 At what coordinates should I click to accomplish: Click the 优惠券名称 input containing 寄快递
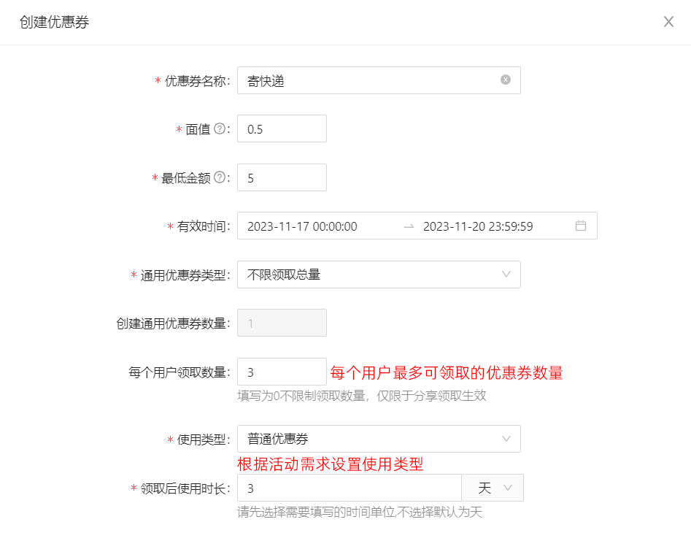point(379,80)
